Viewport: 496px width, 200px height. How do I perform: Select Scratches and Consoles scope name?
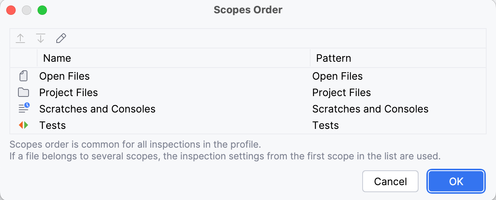[x=97, y=109]
